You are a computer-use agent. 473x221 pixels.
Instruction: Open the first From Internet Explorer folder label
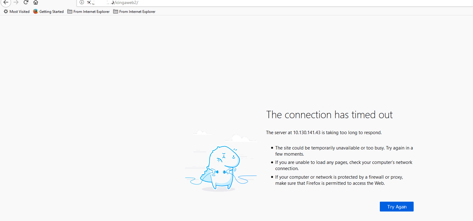pyautogui.click(x=91, y=12)
